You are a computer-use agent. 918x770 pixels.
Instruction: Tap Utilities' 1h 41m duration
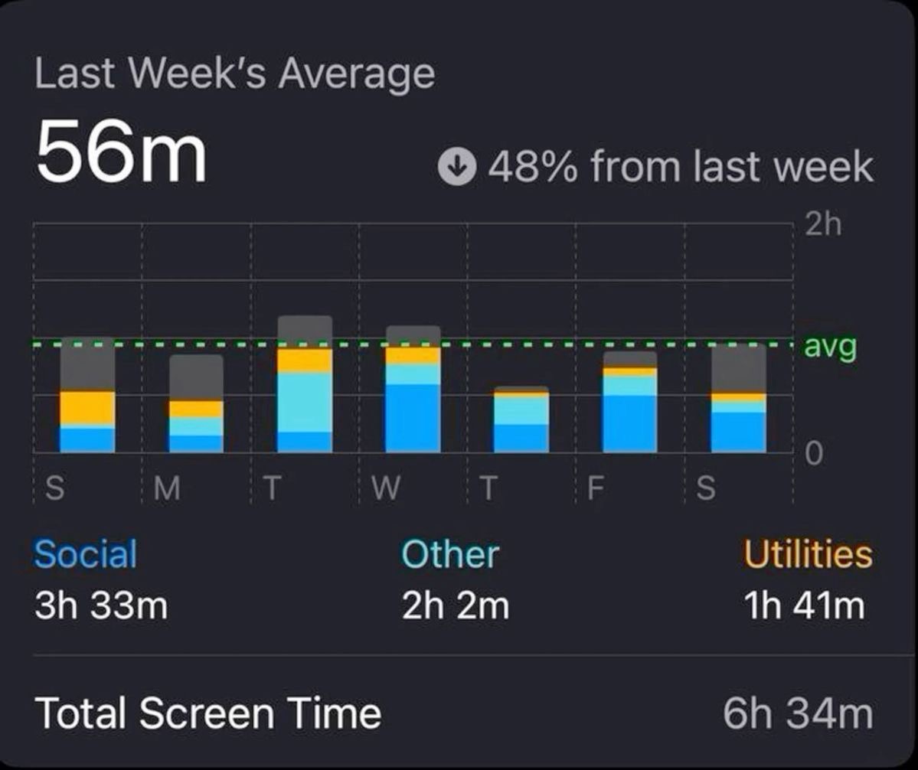805,605
